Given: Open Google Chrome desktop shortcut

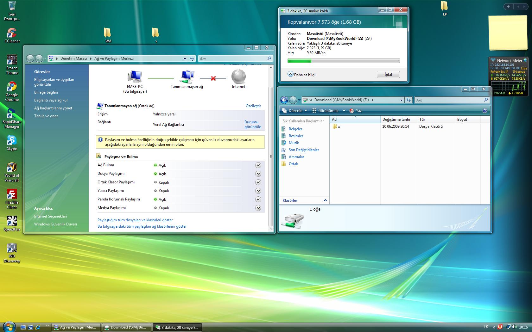Looking at the screenshot, I should coord(12,92).
